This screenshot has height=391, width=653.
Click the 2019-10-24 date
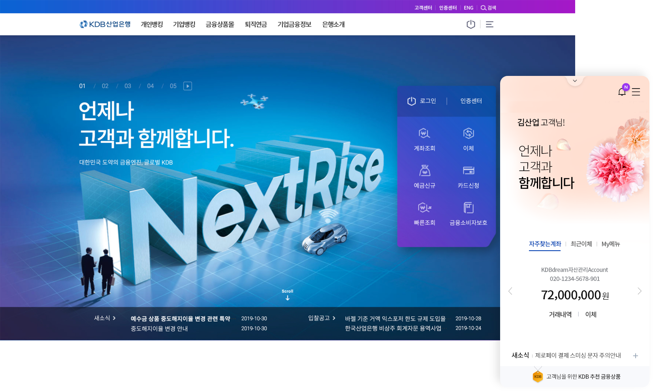[468, 328]
